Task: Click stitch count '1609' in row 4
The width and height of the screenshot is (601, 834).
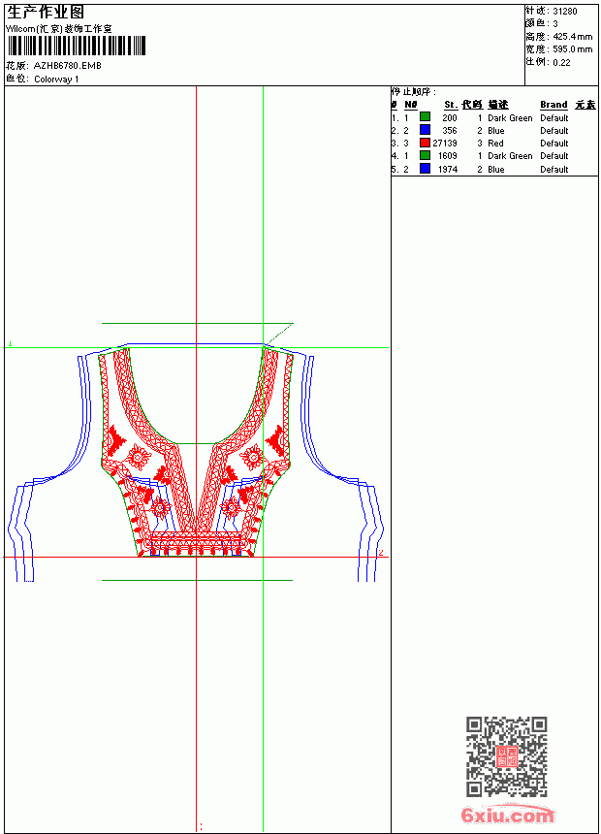Action: pyautogui.click(x=447, y=156)
